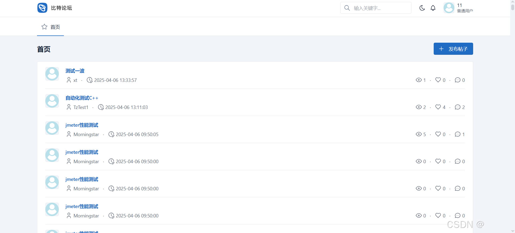Click the clock icon beside 2025-04-06 13:11:03
515x233 pixels.
pyautogui.click(x=101, y=107)
